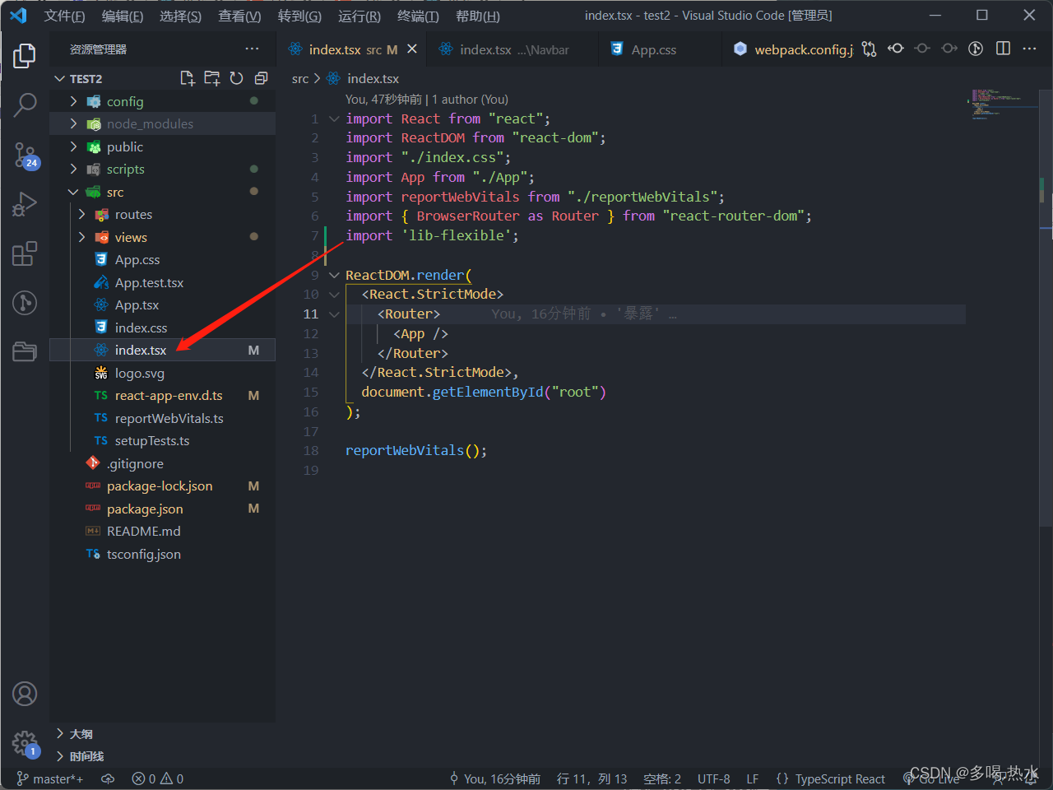The height and width of the screenshot is (790, 1053).
Task: Collapse all folders in explorer
Action: point(261,78)
